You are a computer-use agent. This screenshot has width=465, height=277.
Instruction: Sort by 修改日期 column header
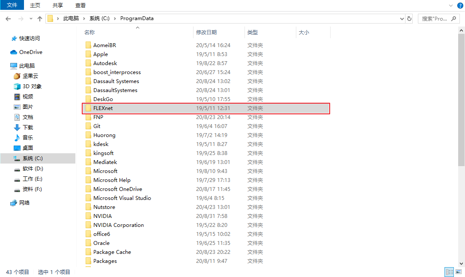coord(206,33)
